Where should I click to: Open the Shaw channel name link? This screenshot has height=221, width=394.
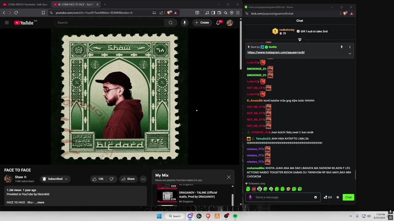pos(19,177)
